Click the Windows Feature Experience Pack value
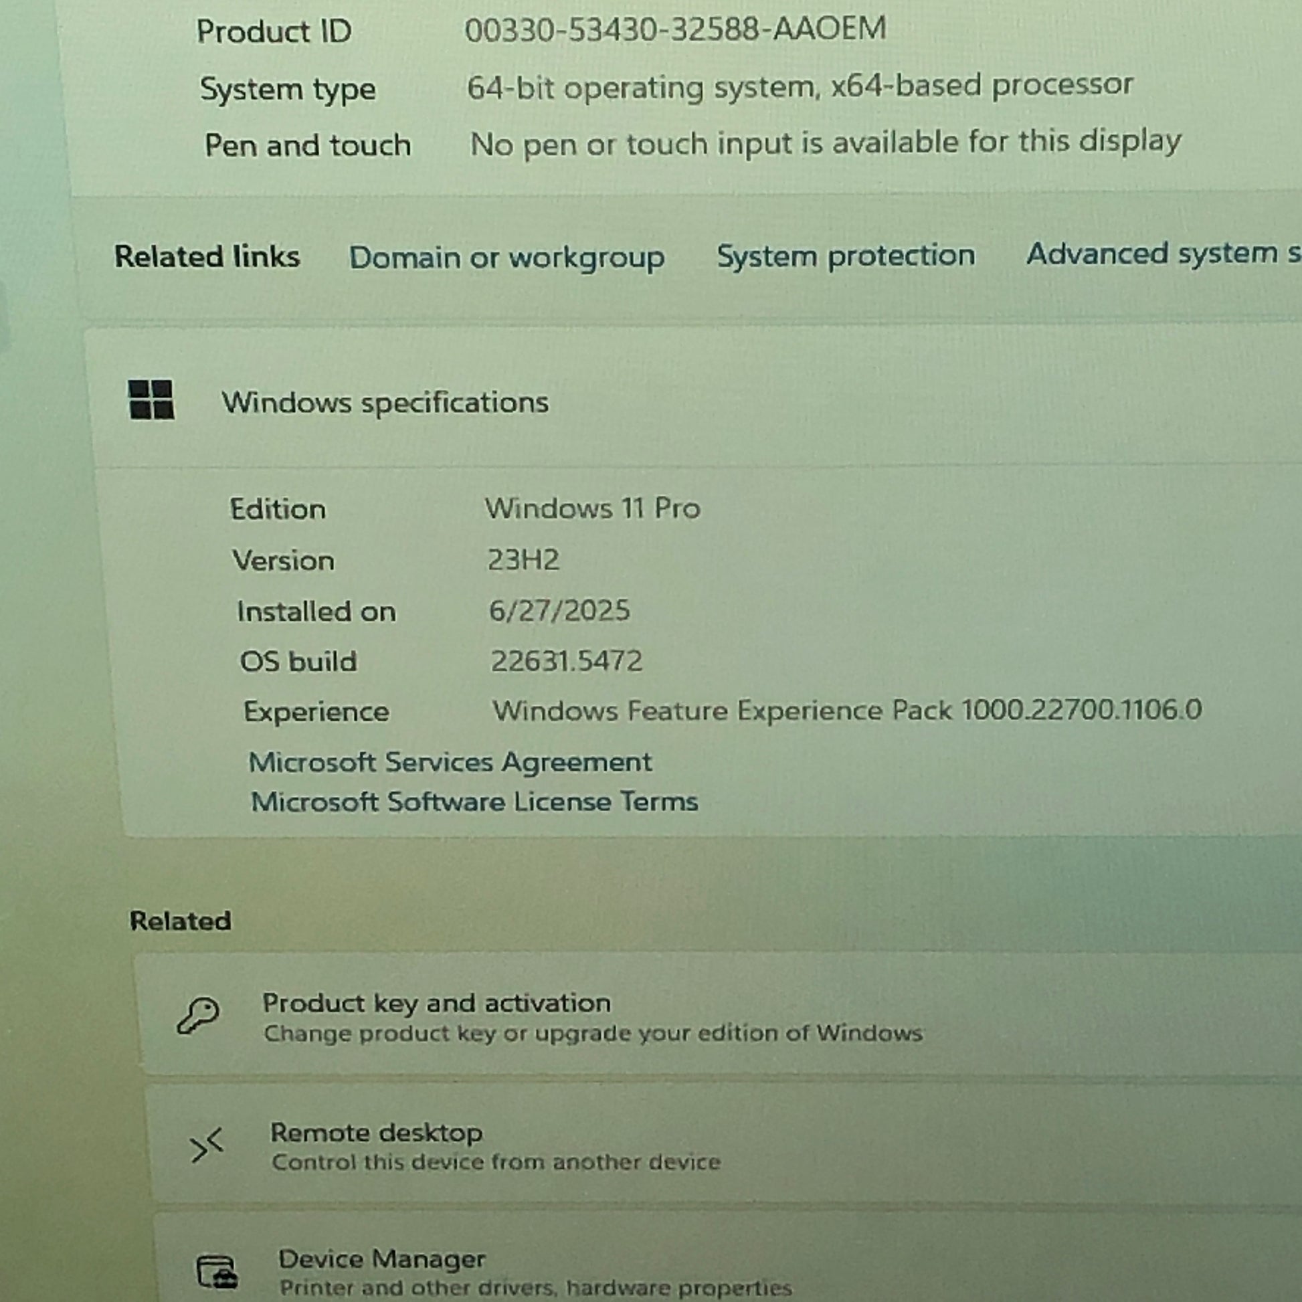The width and height of the screenshot is (1302, 1302). point(846,711)
